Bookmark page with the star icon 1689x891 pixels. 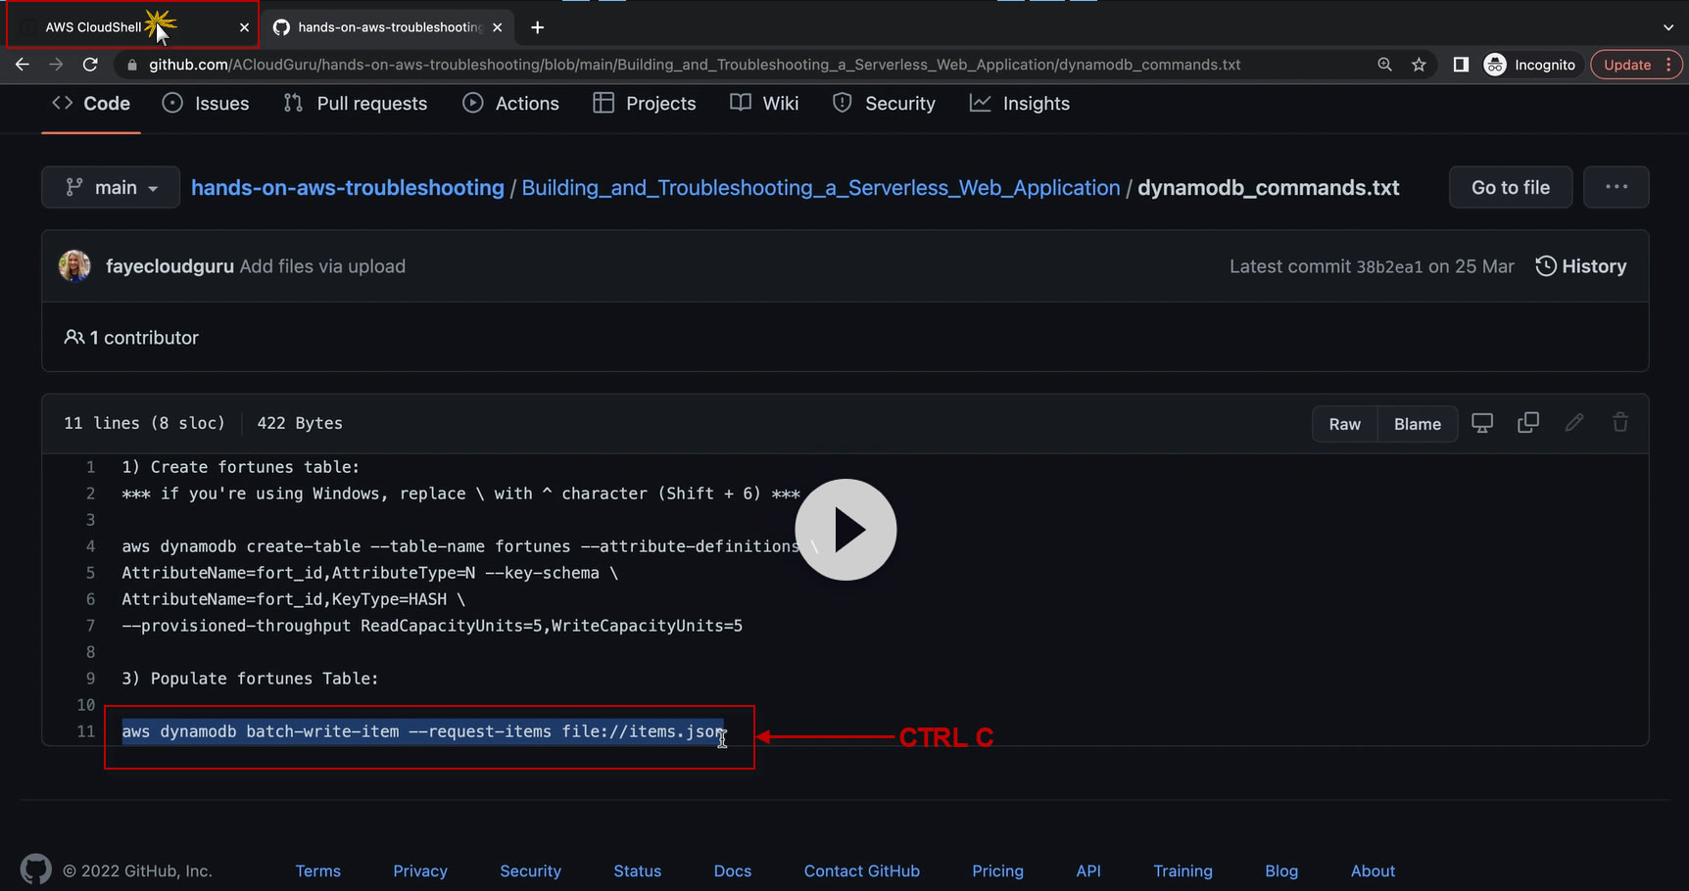[x=1418, y=65]
